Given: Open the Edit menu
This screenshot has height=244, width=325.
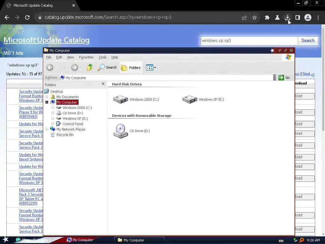Looking at the screenshot, I should [59, 57].
